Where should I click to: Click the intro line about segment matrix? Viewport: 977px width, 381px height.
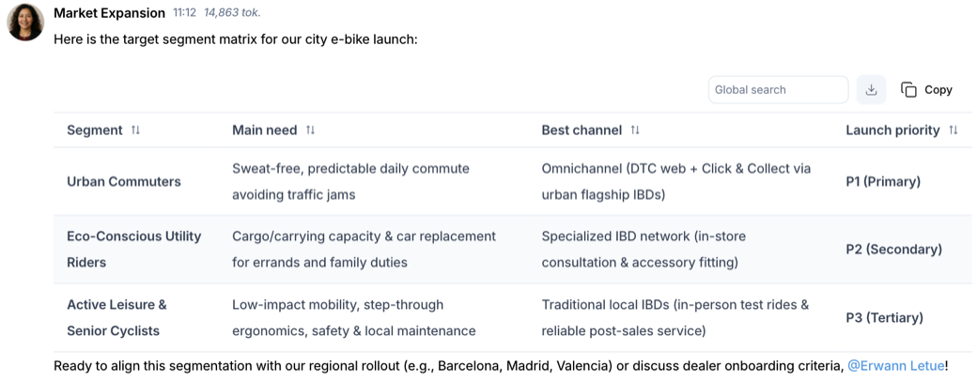236,39
